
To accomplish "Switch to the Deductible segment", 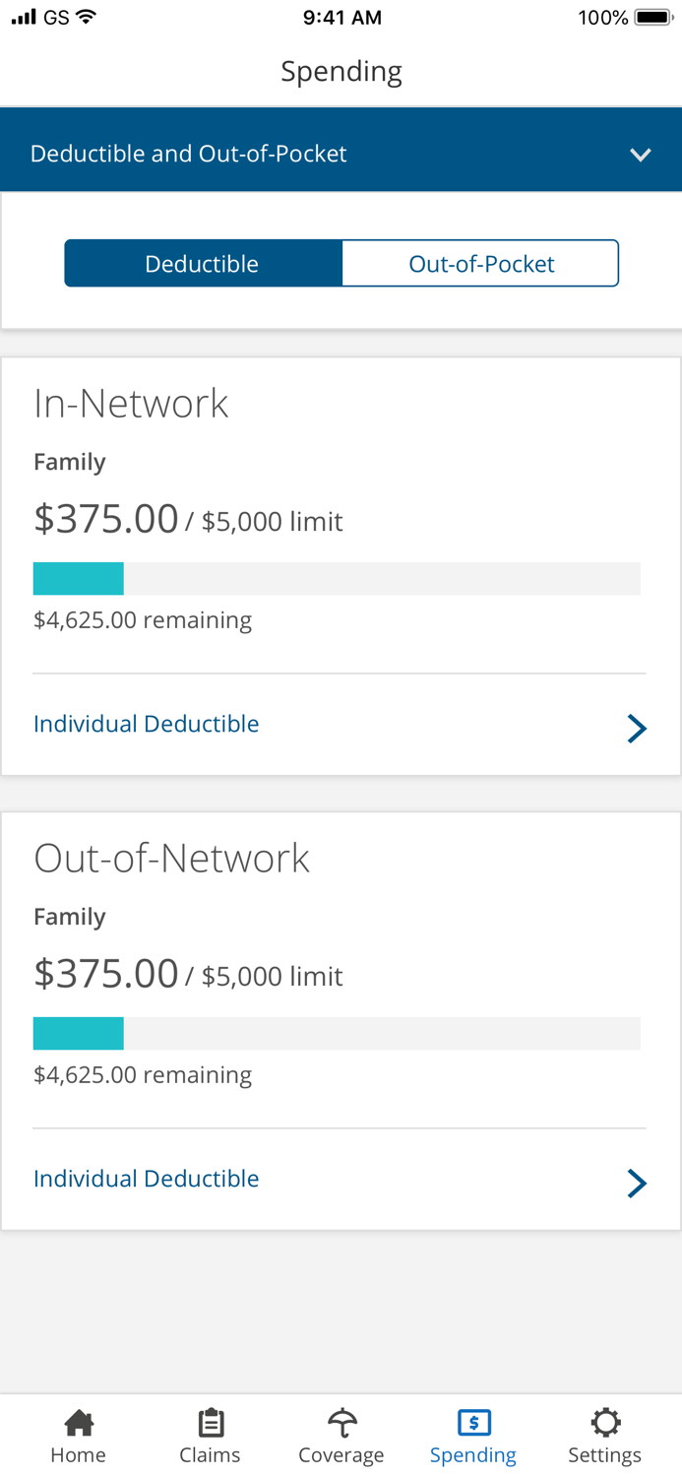I will tap(203, 264).
